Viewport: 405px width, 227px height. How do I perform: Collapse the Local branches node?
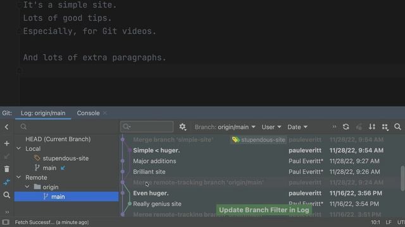click(x=18, y=149)
